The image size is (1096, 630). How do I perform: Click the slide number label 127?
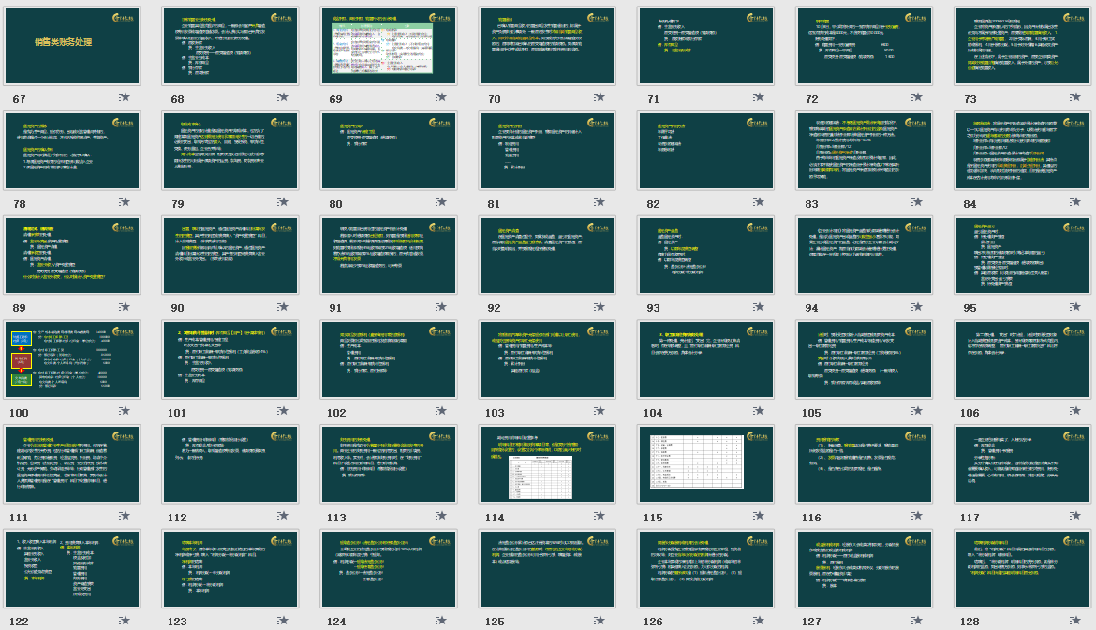811,622
